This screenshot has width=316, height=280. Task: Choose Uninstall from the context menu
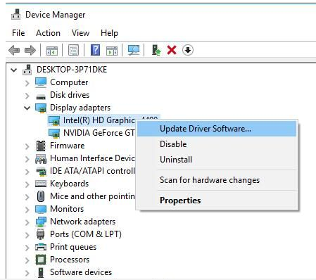217,160
